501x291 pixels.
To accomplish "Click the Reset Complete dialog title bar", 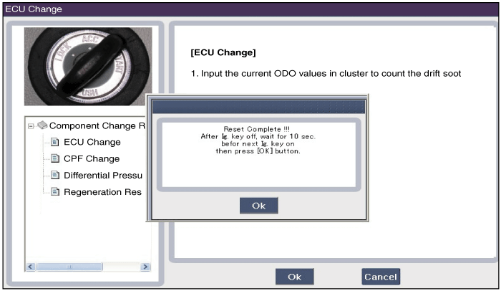I will (259, 107).
